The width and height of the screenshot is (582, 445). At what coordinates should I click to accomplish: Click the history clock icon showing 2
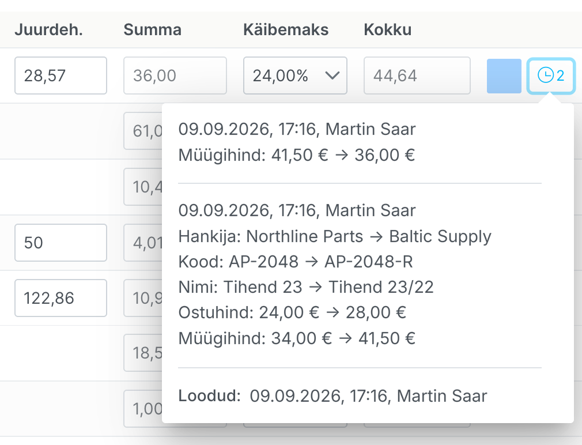point(551,76)
